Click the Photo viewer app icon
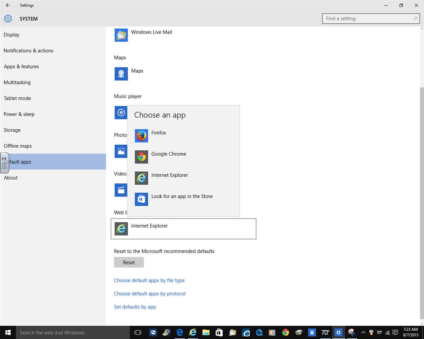424x339 pixels. coord(121,151)
